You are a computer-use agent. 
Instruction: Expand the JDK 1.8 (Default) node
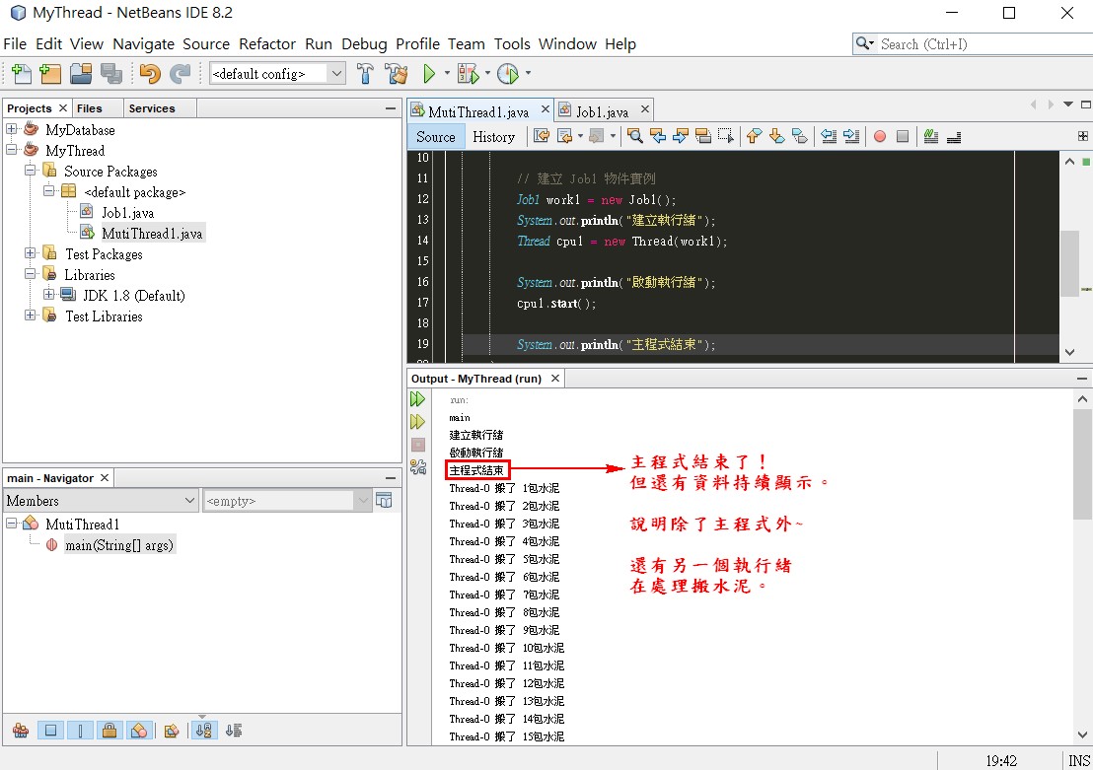click(48, 295)
